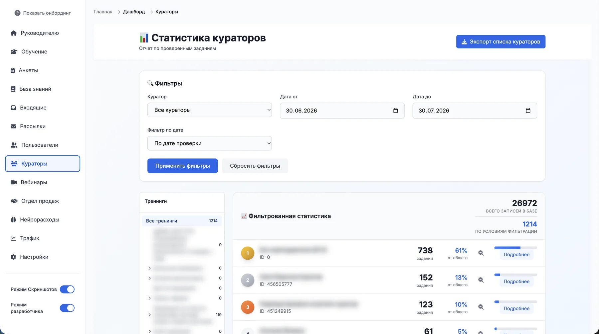Click the question mark onboarding icon
The height and width of the screenshot is (334, 599).
17,13
